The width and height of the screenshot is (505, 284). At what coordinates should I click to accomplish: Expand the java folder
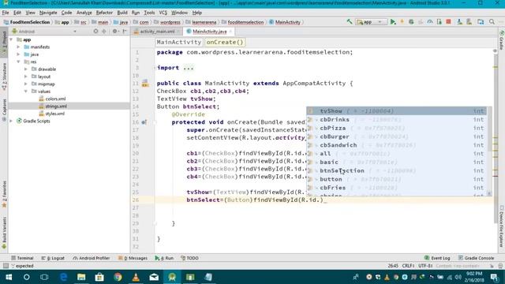coord(19,54)
